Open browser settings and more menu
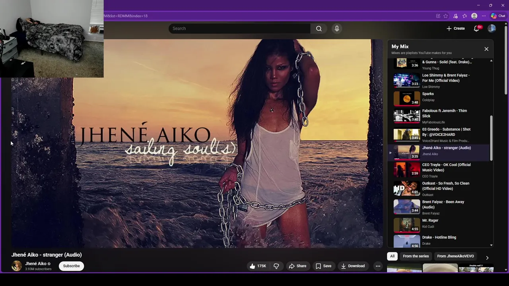509x286 pixels. (x=484, y=16)
